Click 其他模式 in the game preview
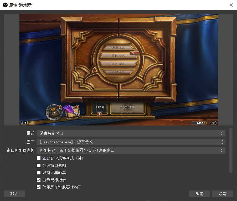 (x=118, y=72)
